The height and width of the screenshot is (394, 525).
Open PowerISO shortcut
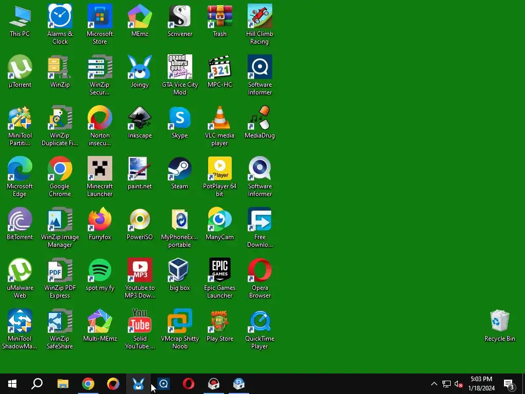click(x=140, y=224)
